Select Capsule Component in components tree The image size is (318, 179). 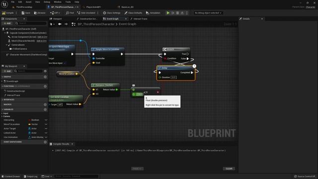coord(28,33)
